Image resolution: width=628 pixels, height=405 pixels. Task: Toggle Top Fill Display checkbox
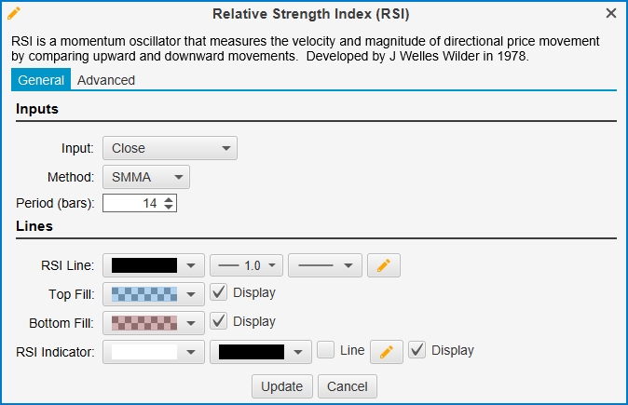tap(219, 292)
